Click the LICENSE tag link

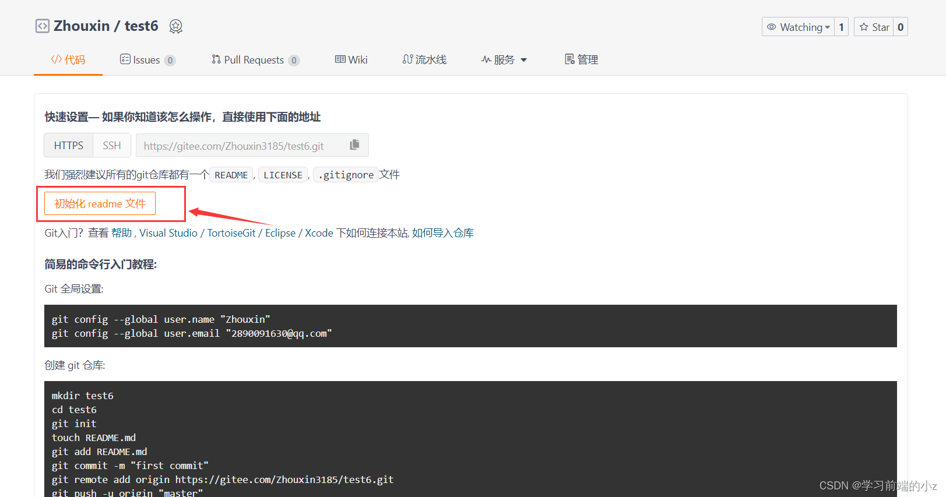tap(283, 175)
